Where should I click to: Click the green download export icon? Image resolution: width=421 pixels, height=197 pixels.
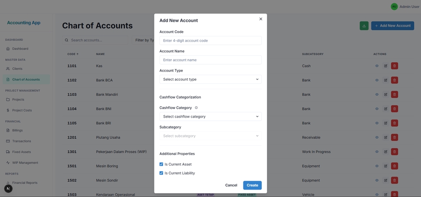364,26
